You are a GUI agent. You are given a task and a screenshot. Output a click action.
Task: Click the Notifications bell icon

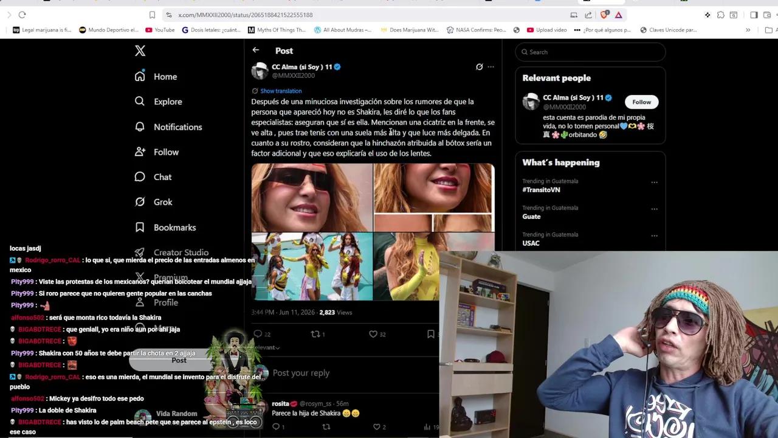(140, 127)
